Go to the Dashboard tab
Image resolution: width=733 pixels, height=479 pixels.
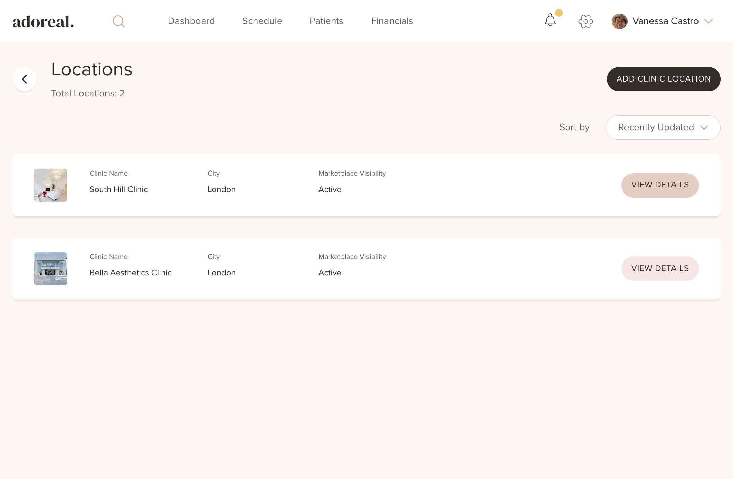coord(191,21)
